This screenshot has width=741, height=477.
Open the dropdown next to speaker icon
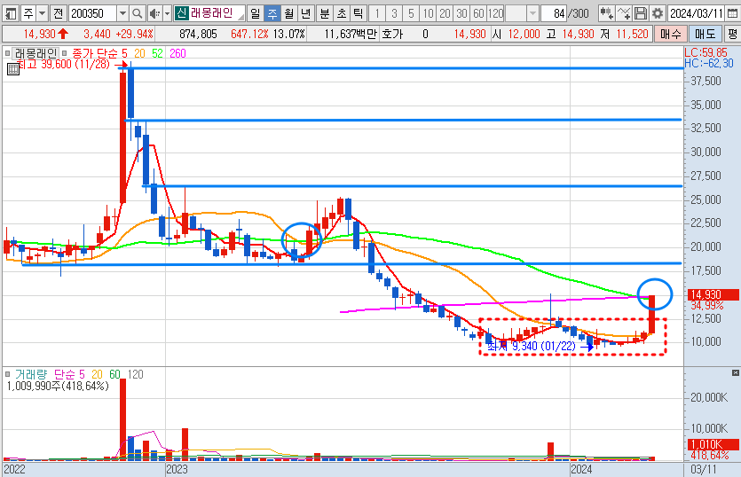[167, 13]
